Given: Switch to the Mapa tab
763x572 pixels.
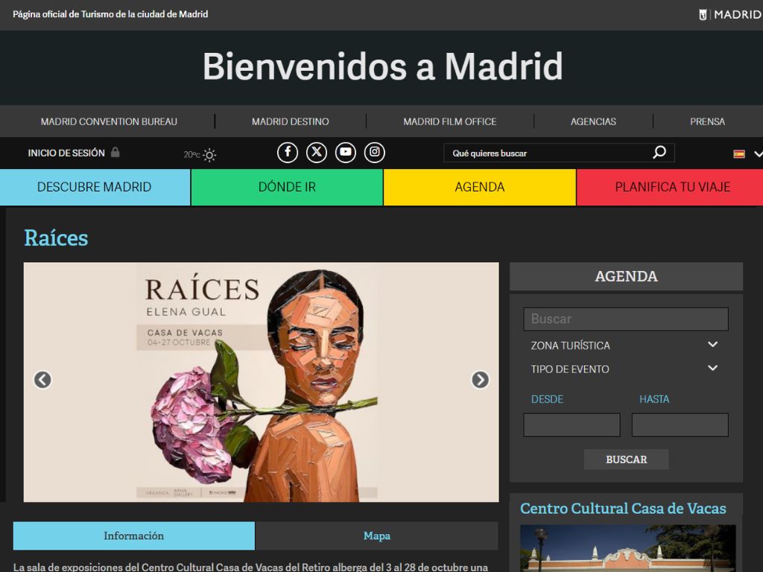Looking at the screenshot, I should (x=377, y=536).
